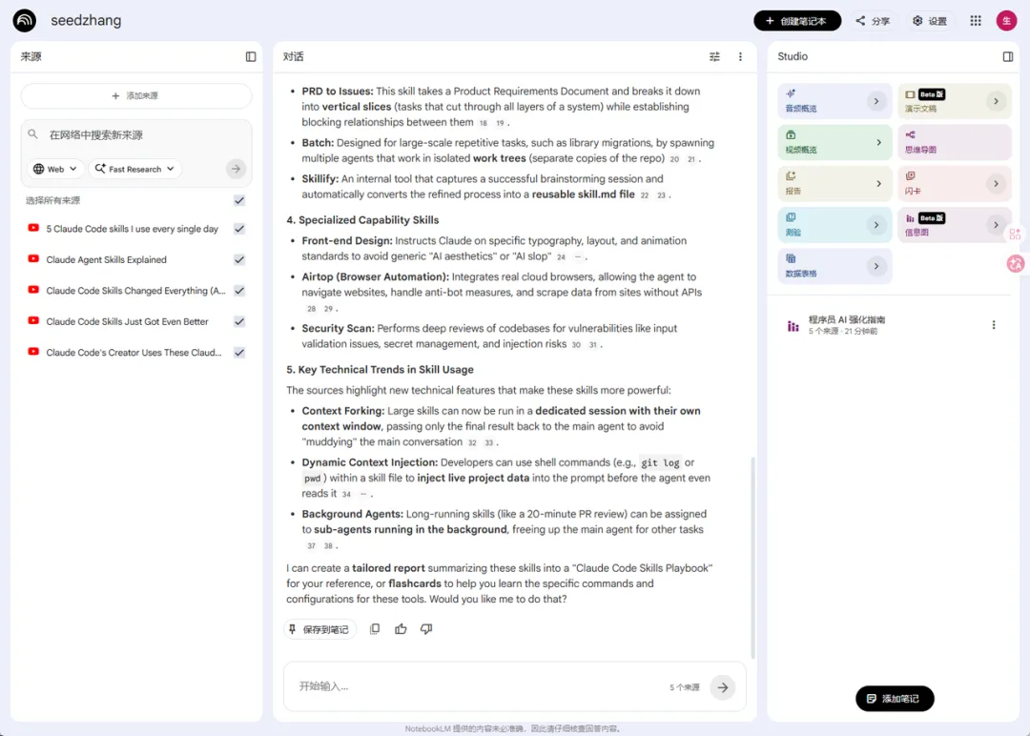Open the Web source type dropdown

tap(54, 169)
